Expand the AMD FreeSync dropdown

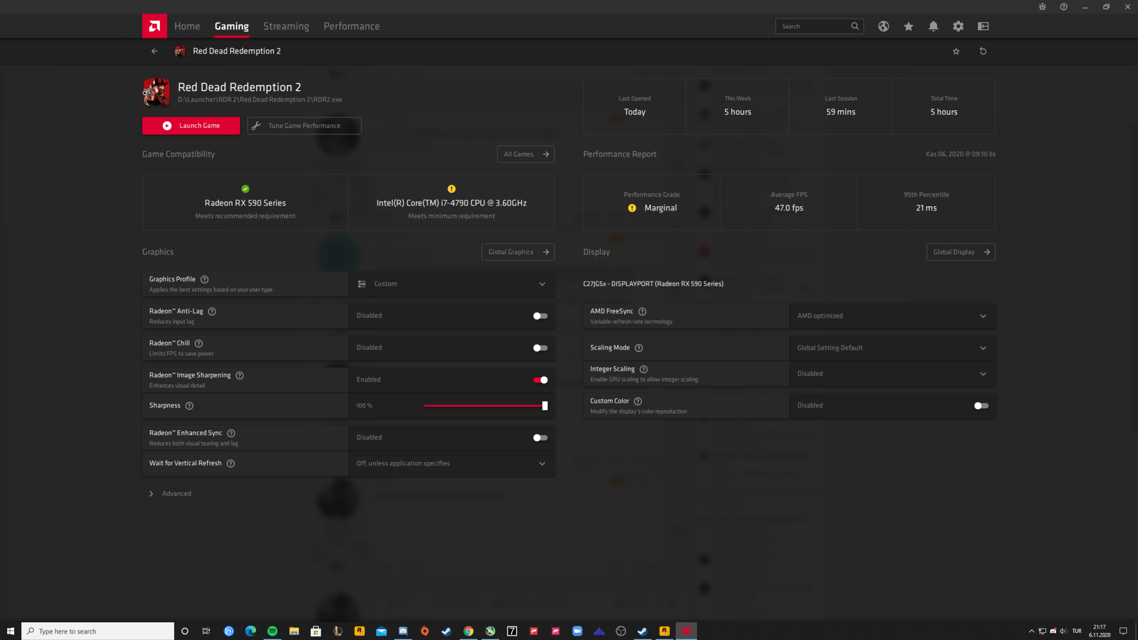click(892, 316)
